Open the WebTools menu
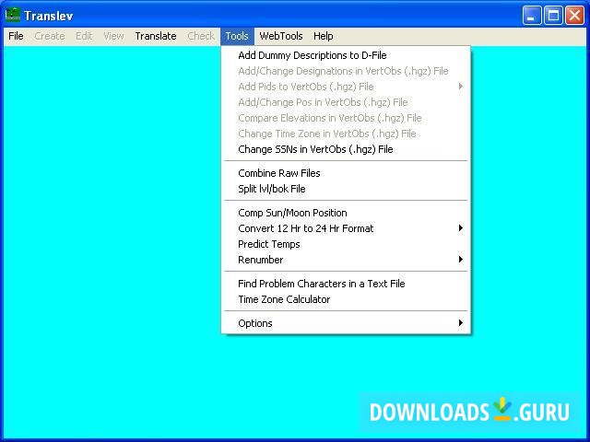The height and width of the screenshot is (442, 590). click(281, 36)
